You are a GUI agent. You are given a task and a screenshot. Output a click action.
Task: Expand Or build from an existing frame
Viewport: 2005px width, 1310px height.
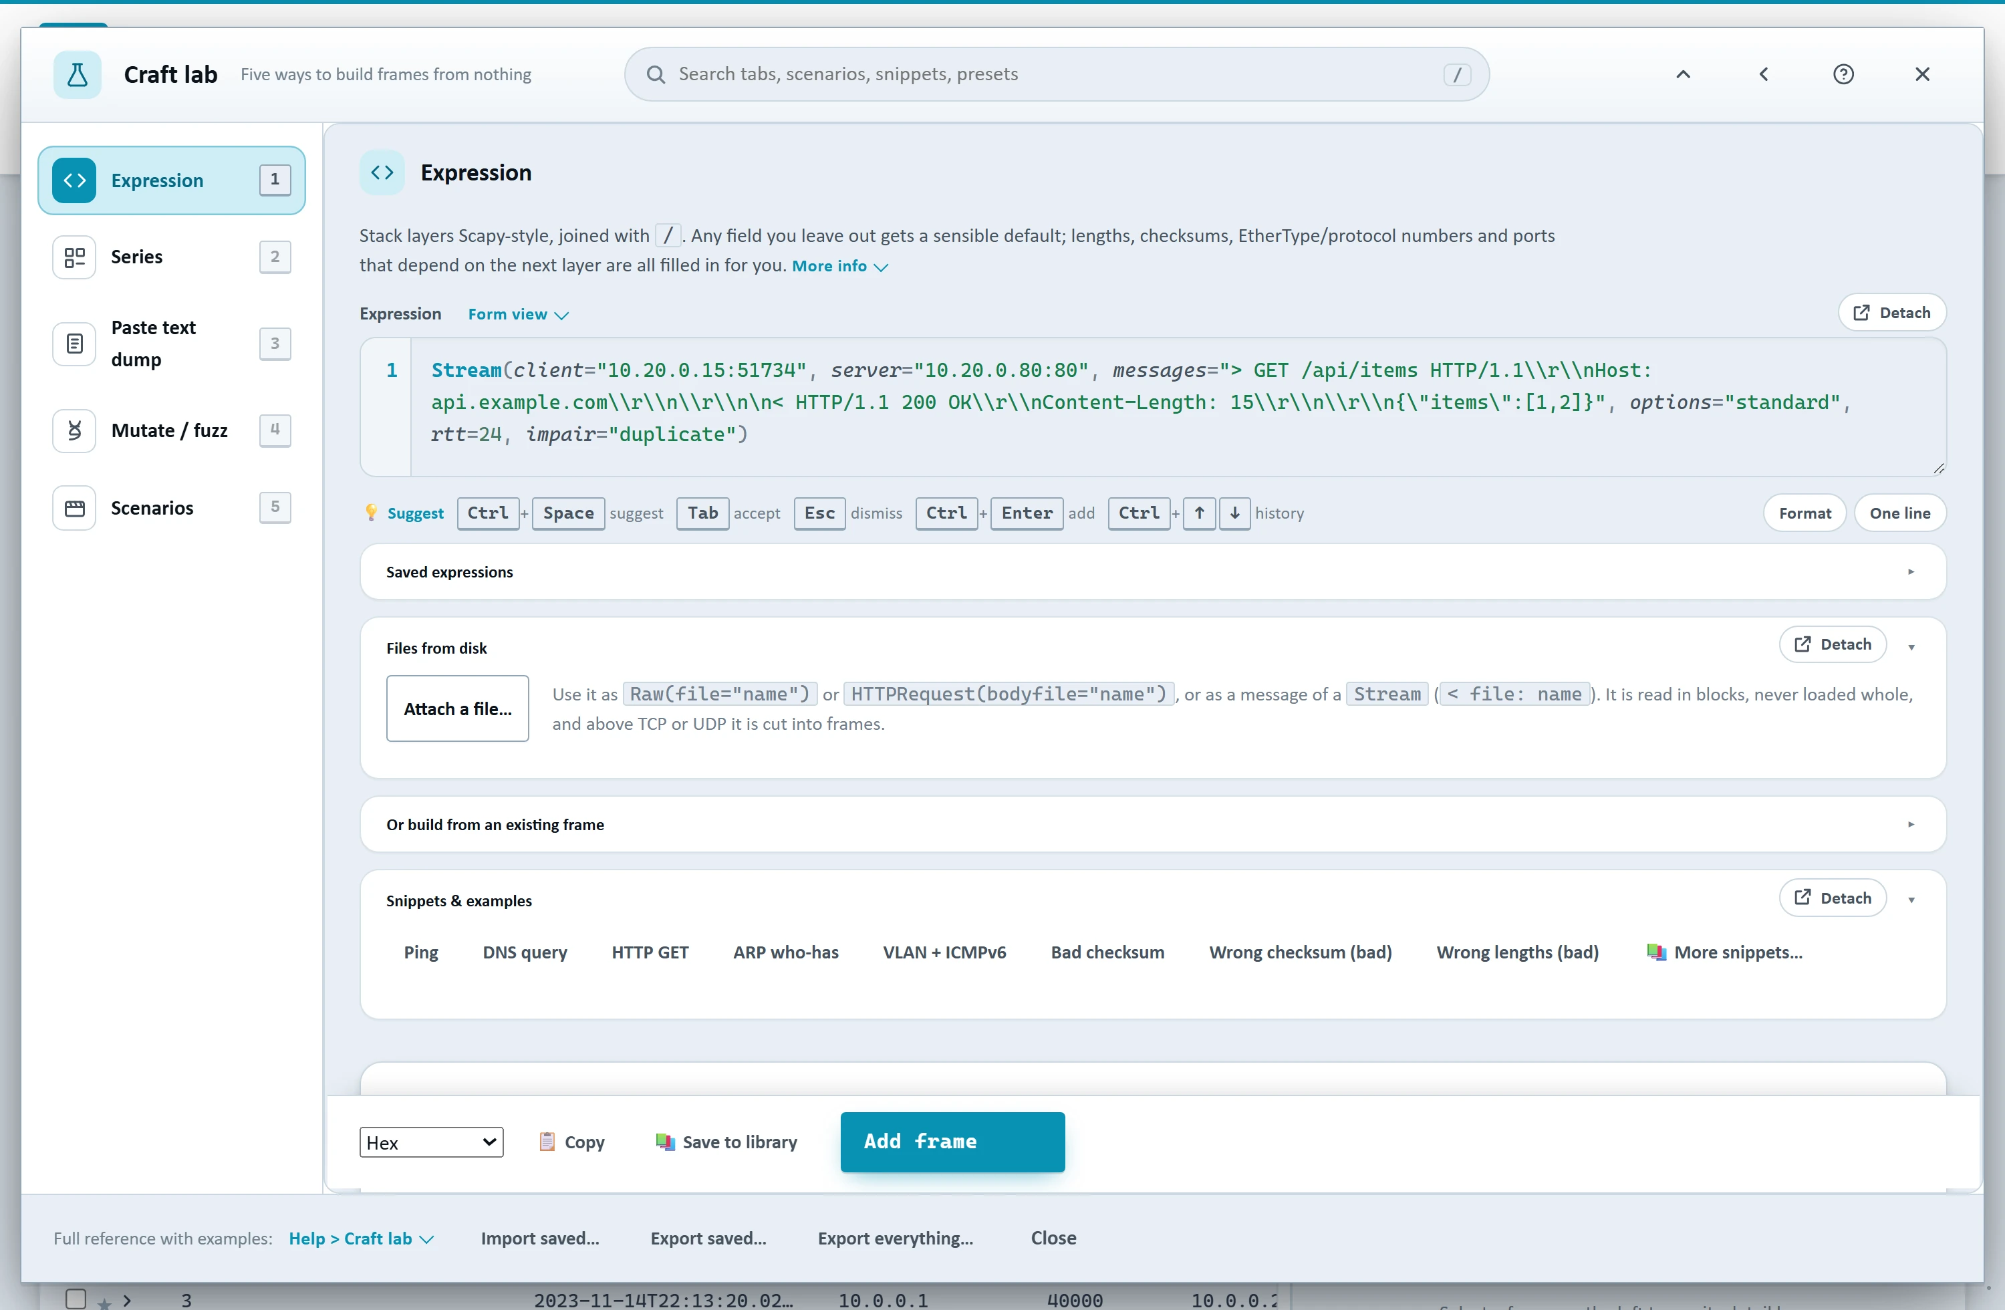tap(1152, 825)
